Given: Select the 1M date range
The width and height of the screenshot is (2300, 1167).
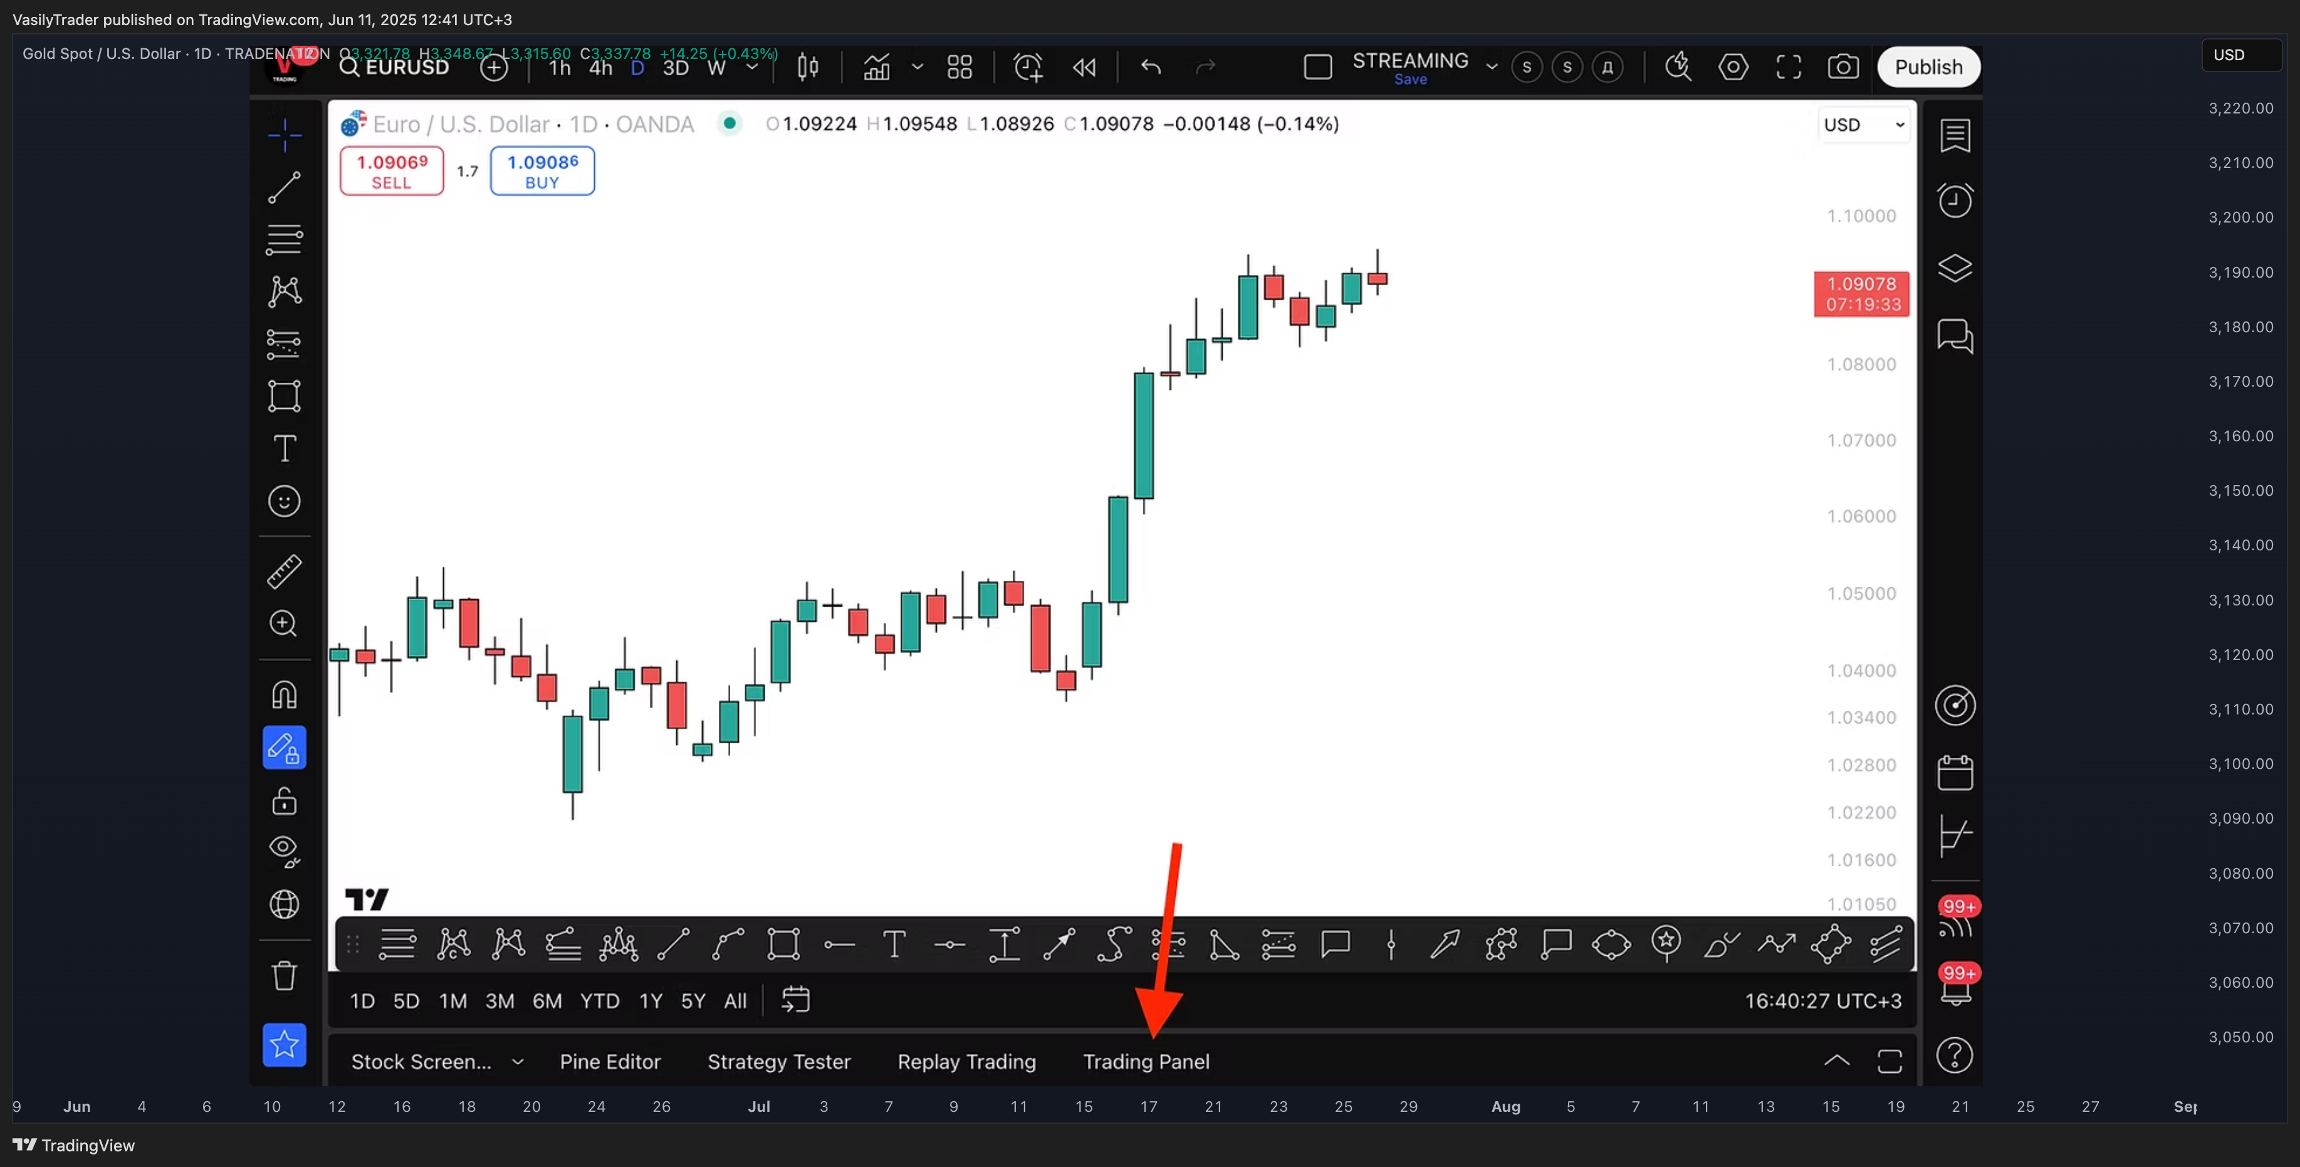Looking at the screenshot, I should (452, 1001).
